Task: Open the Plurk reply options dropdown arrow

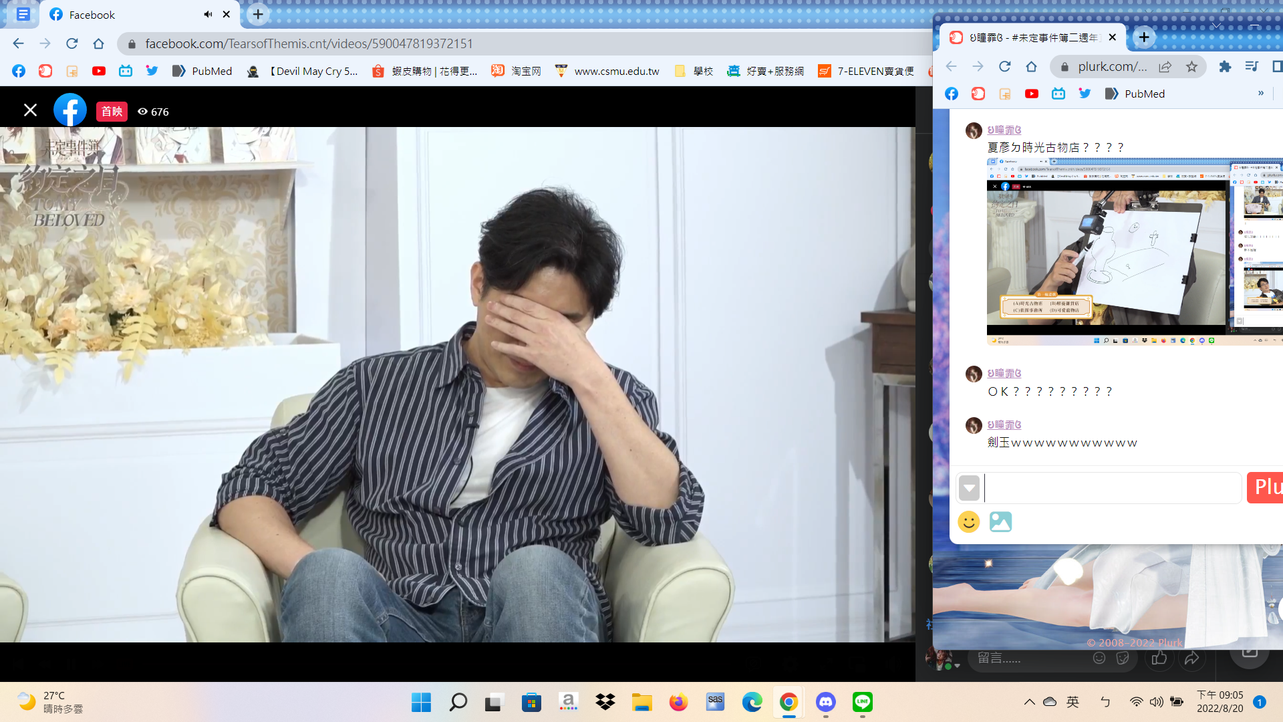Action: click(x=969, y=488)
